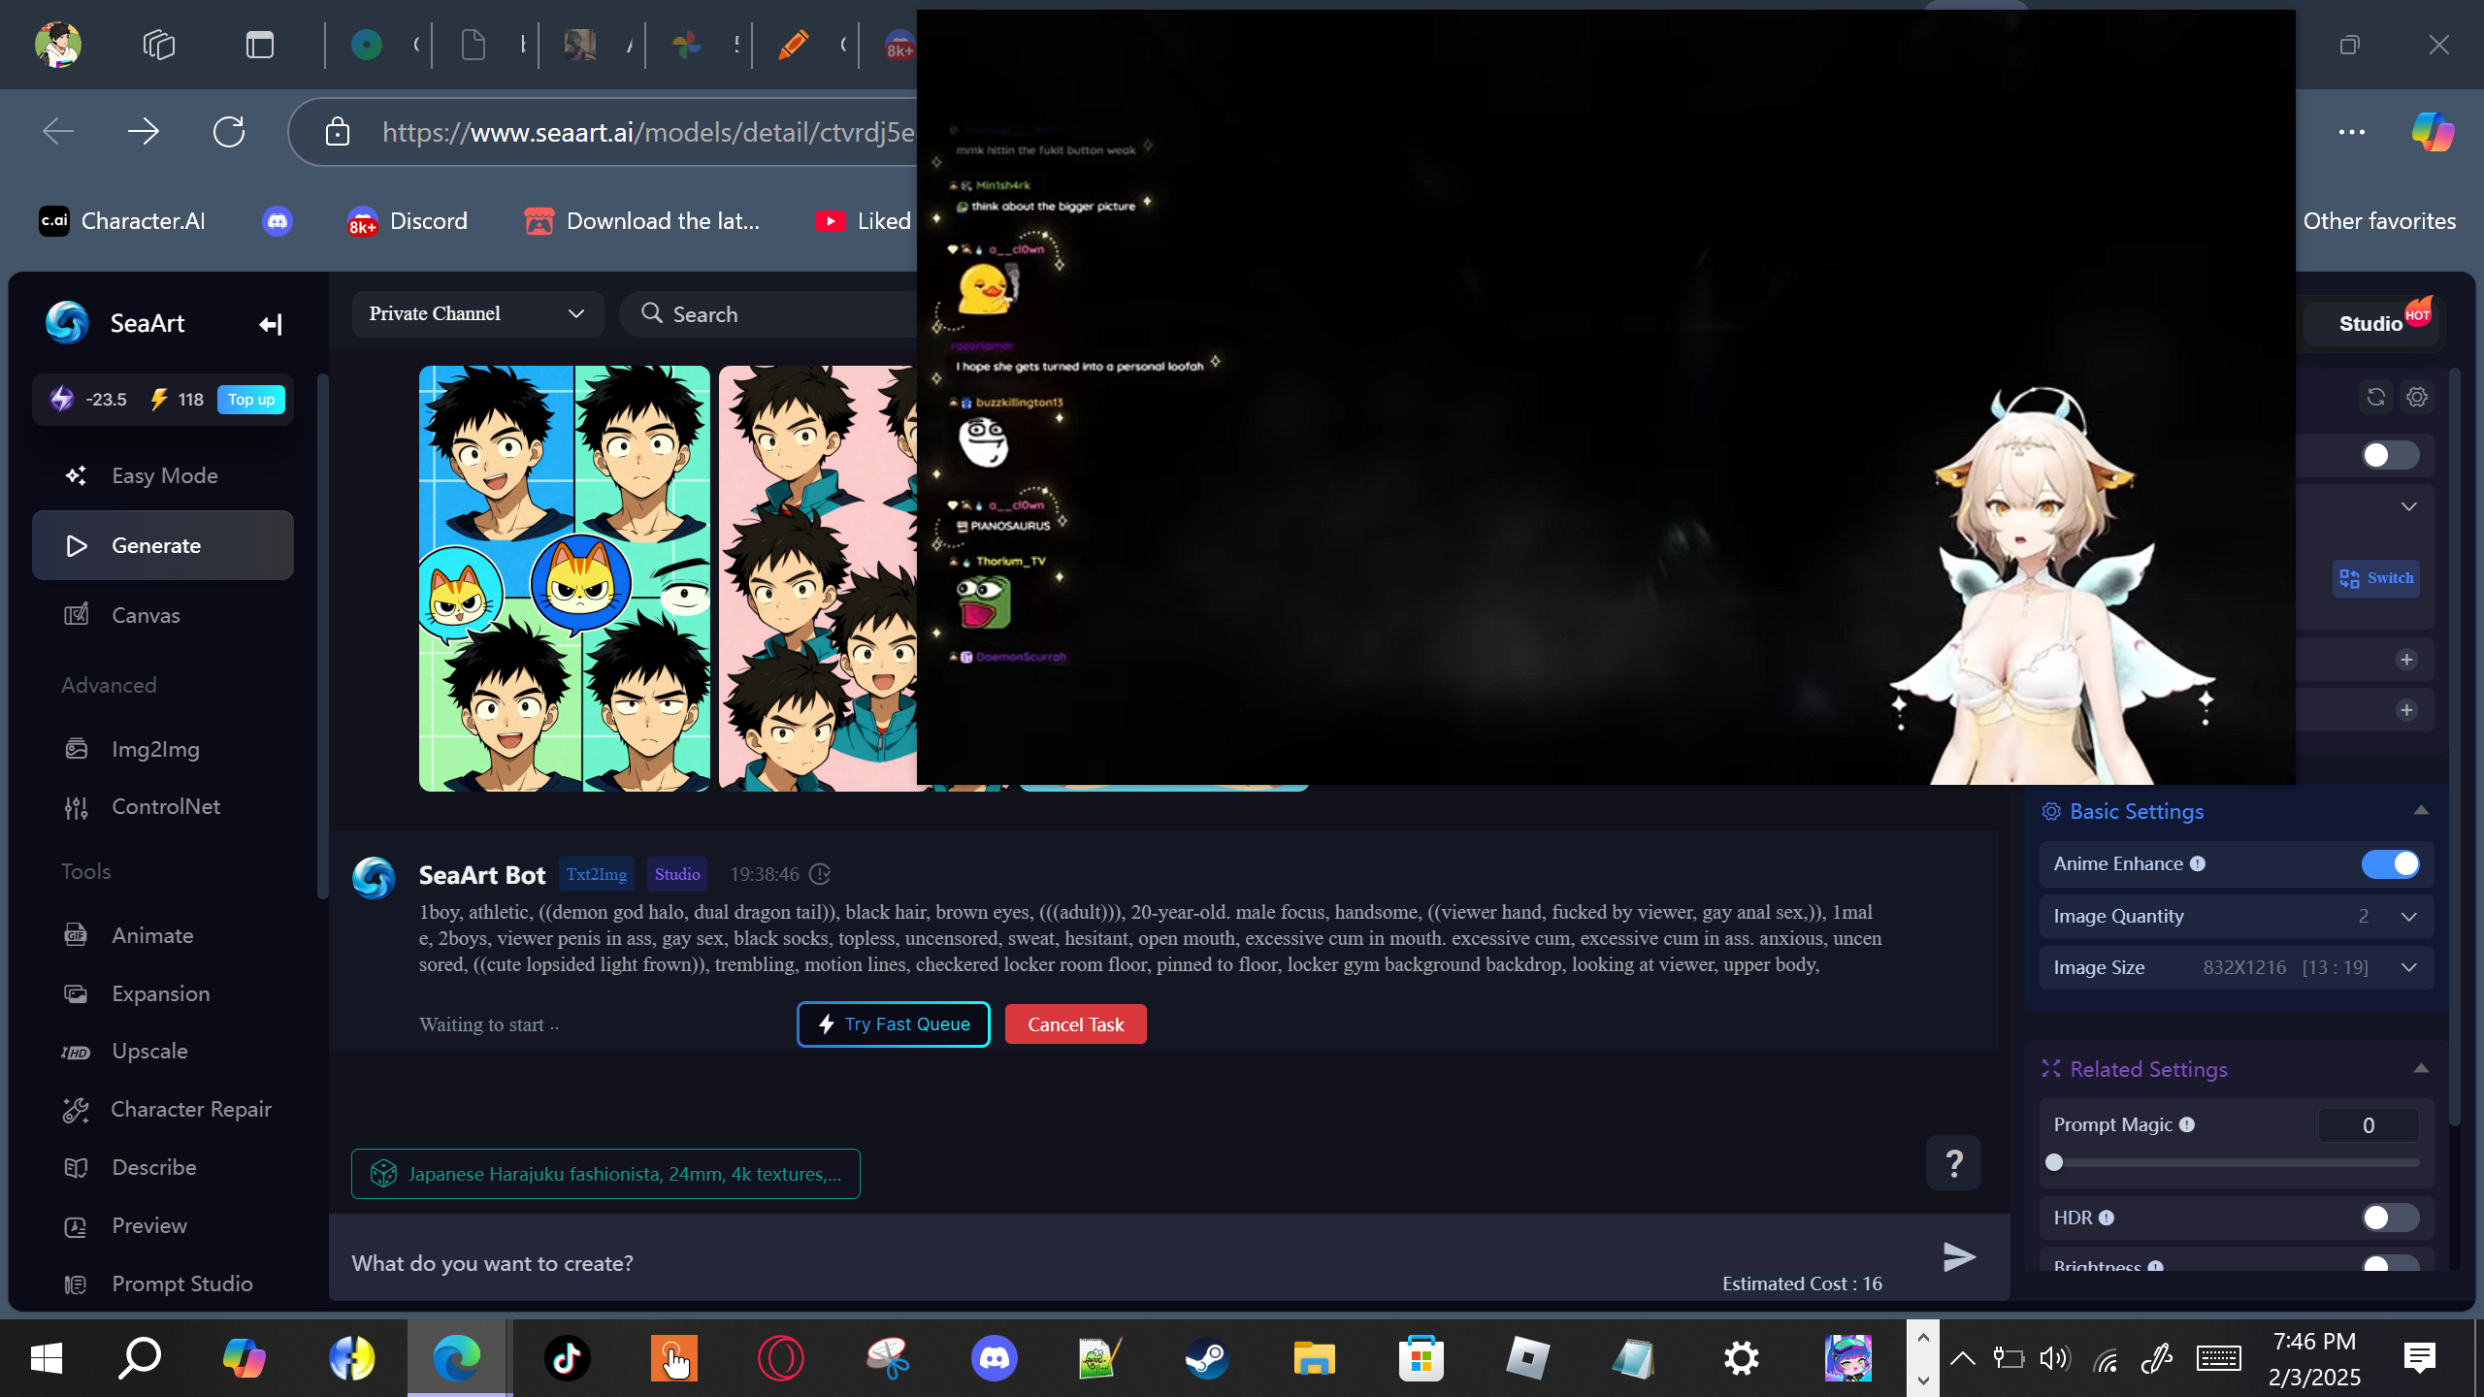Open TikTok from the taskbar
The height and width of the screenshot is (1397, 2484).
point(568,1358)
